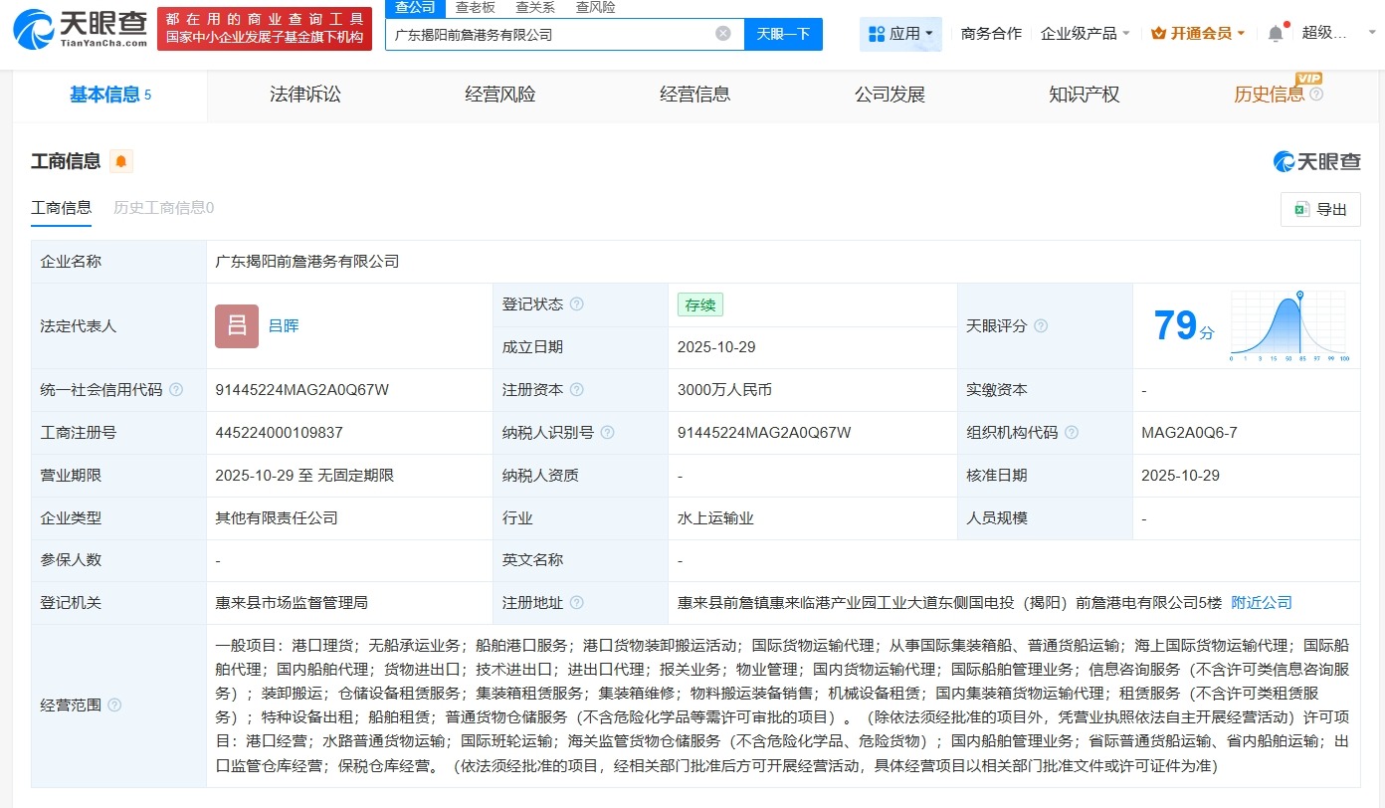Click the 天眼一下 search button
The height and width of the screenshot is (808, 1385).
pos(781,33)
